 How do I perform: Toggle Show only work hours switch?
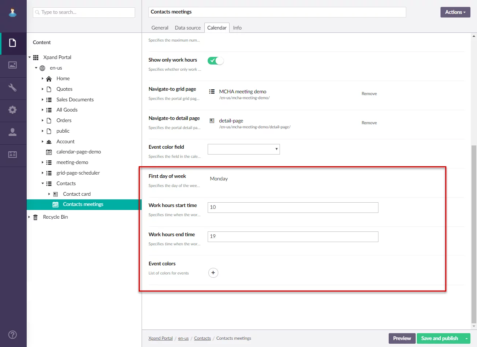(215, 61)
